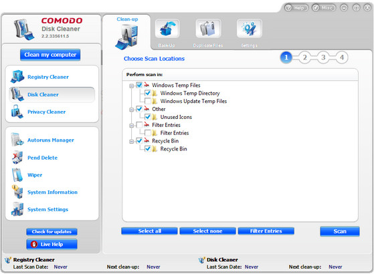Click the Disk Cleaner sidebar icon
Viewport: 374px width, 274px height.
[x=17, y=94]
